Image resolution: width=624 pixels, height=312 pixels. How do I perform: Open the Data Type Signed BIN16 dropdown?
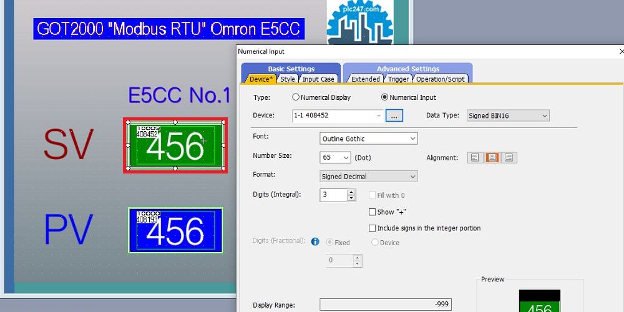508,116
